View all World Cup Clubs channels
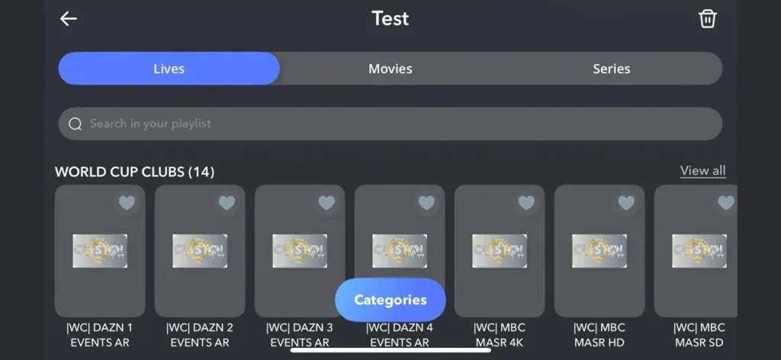Image resolution: width=781 pixels, height=360 pixels. click(702, 170)
